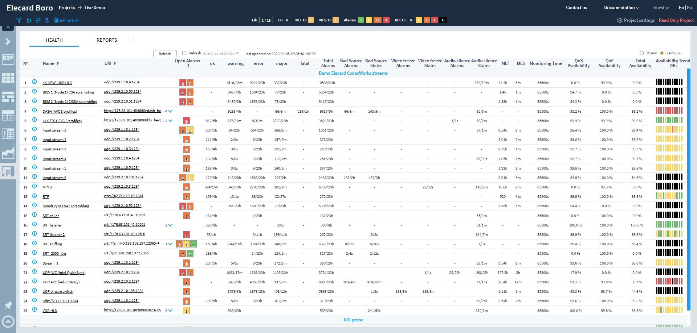Open the third sidebar layout icon with bars
Image resolution: width=697 pixels, height=333 pixels.
point(8,97)
